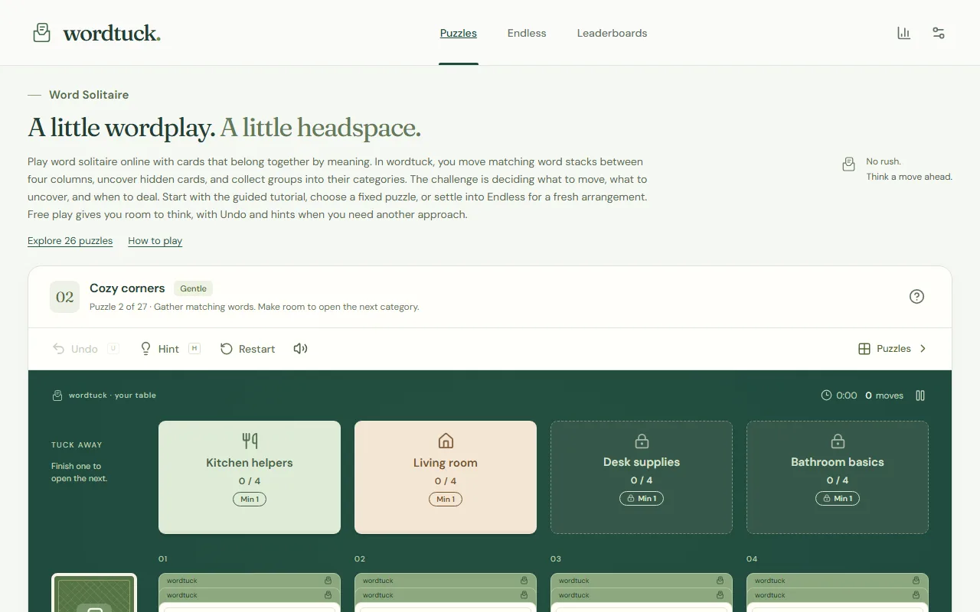Open the settings sliders icon
This screenshot has width=980, height=612.
coord(939,33)
